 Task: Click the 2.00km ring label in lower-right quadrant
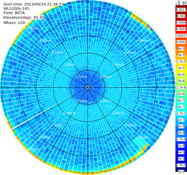pos(118,113)
